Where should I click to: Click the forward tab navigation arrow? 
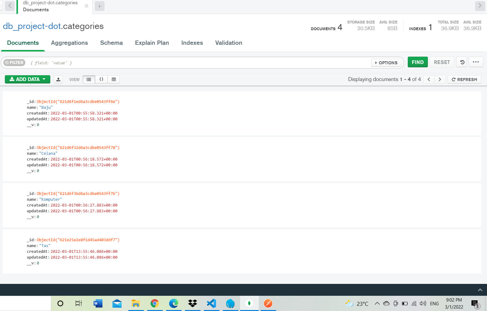[x=480, y=6]
